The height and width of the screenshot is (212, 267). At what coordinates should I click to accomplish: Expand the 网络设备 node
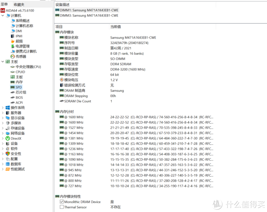click(x=3, y=133)
